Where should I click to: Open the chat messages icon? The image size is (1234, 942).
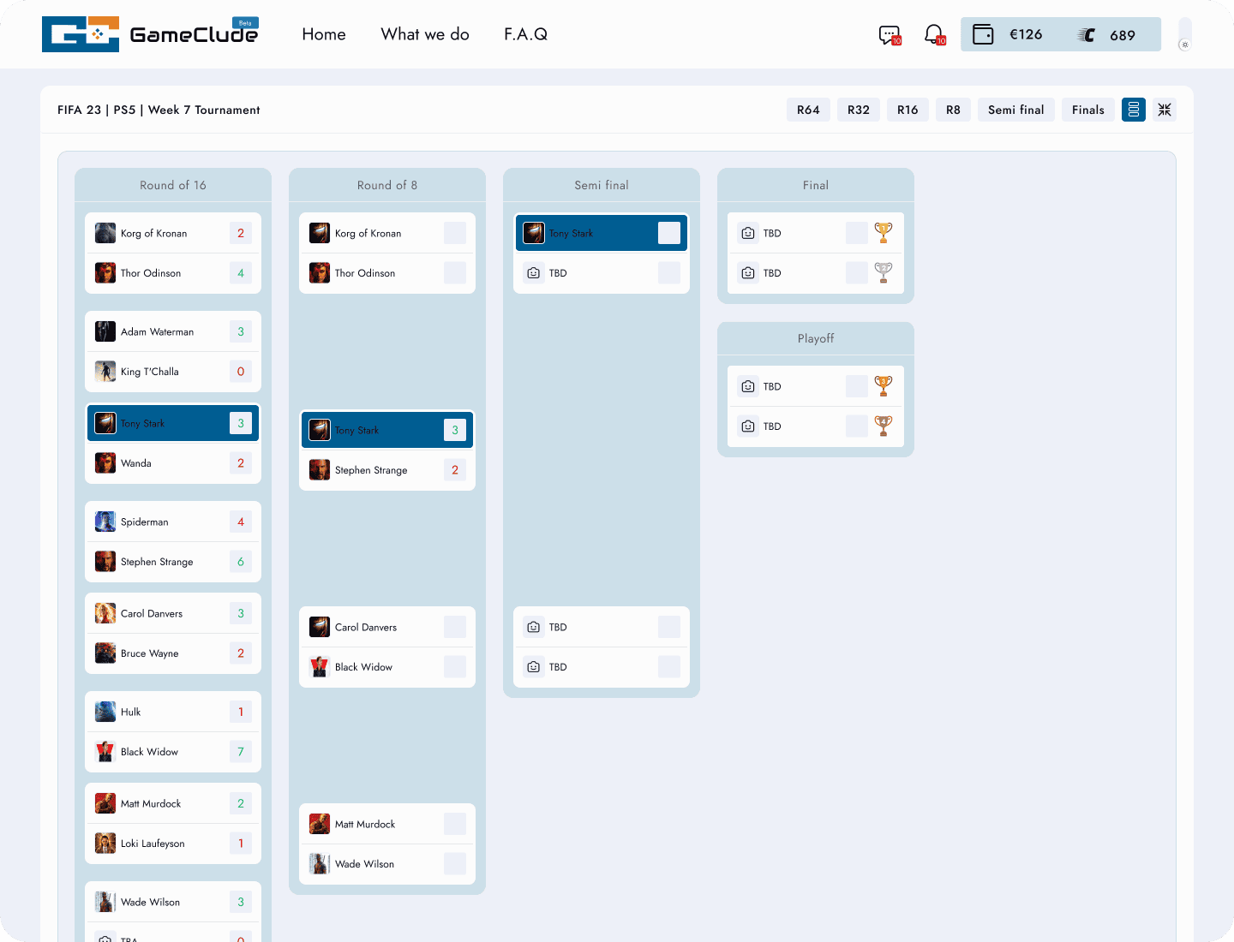tap(890, 35)
